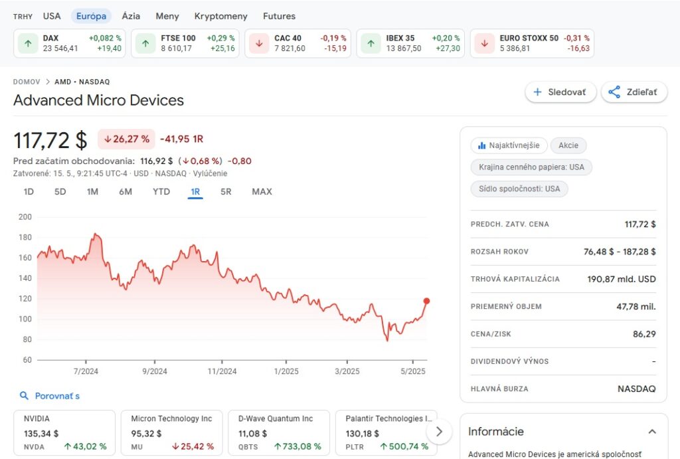Click the Sledovať button
This screenshot has height=459, width=680.
(560, 92)
